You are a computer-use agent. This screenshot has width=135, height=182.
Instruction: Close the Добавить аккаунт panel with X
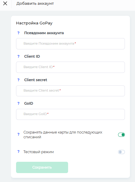click(x=5, y=4)
